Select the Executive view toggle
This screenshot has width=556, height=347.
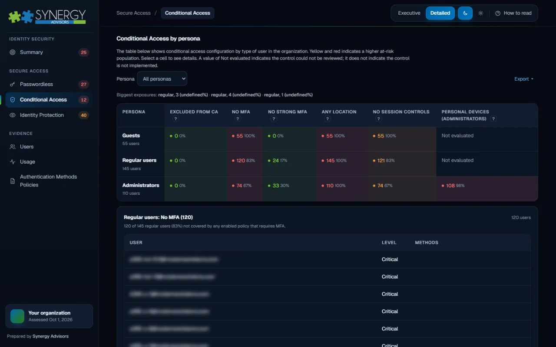coord(409,13)
